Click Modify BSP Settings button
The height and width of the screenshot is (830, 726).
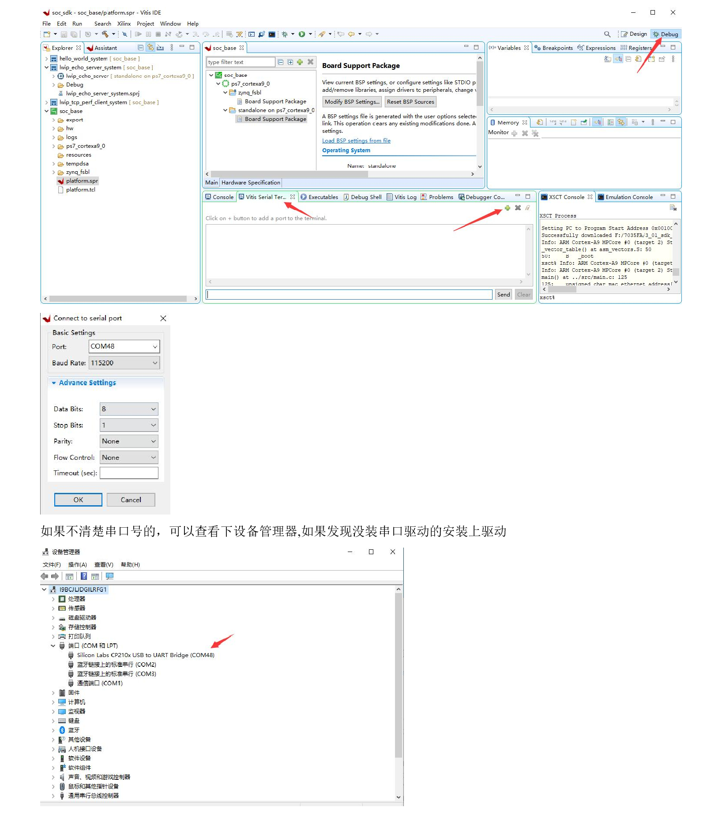tap(352, 102)
